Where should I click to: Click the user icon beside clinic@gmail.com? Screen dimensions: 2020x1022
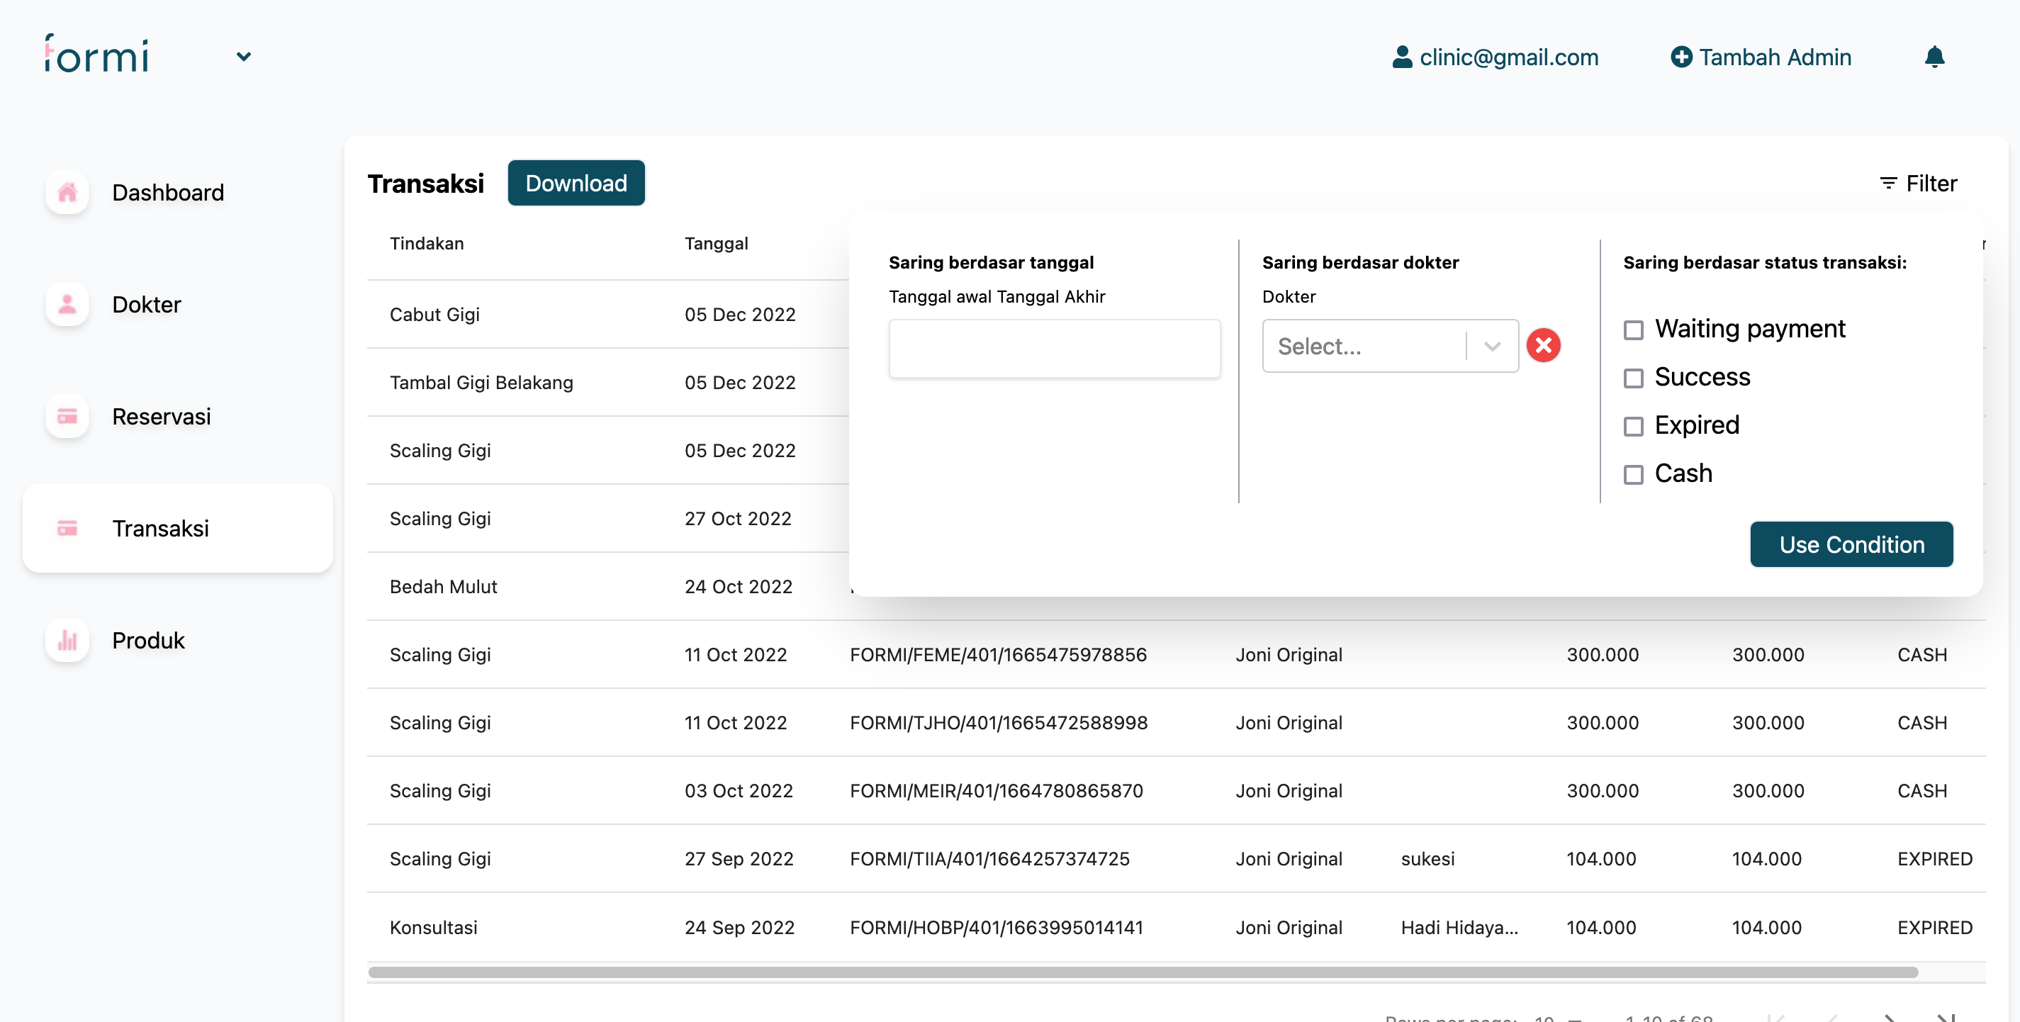coord(1401,57)
